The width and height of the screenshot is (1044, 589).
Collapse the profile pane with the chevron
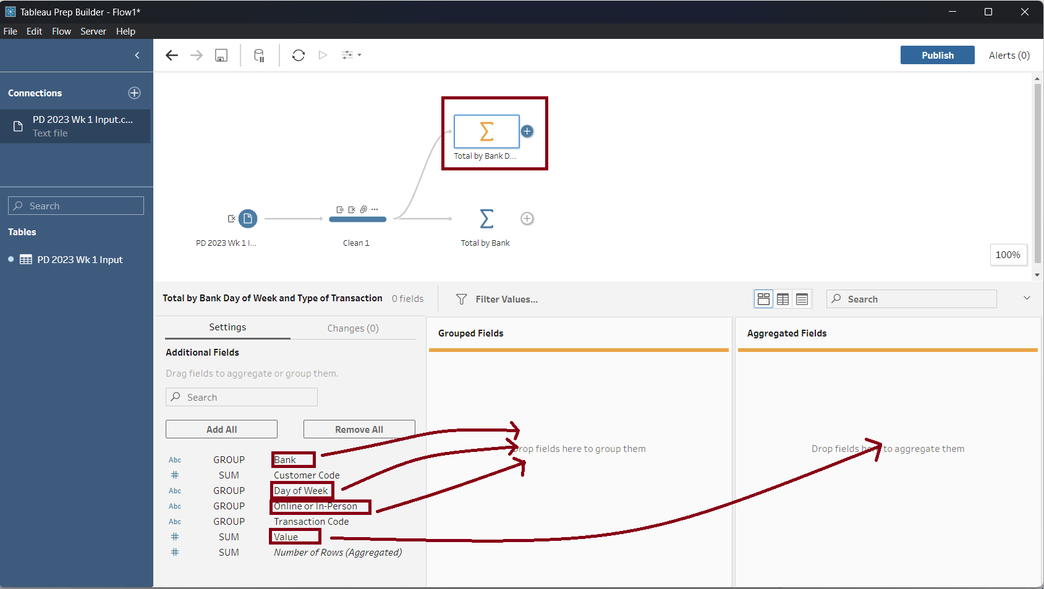pos(1027,298)
